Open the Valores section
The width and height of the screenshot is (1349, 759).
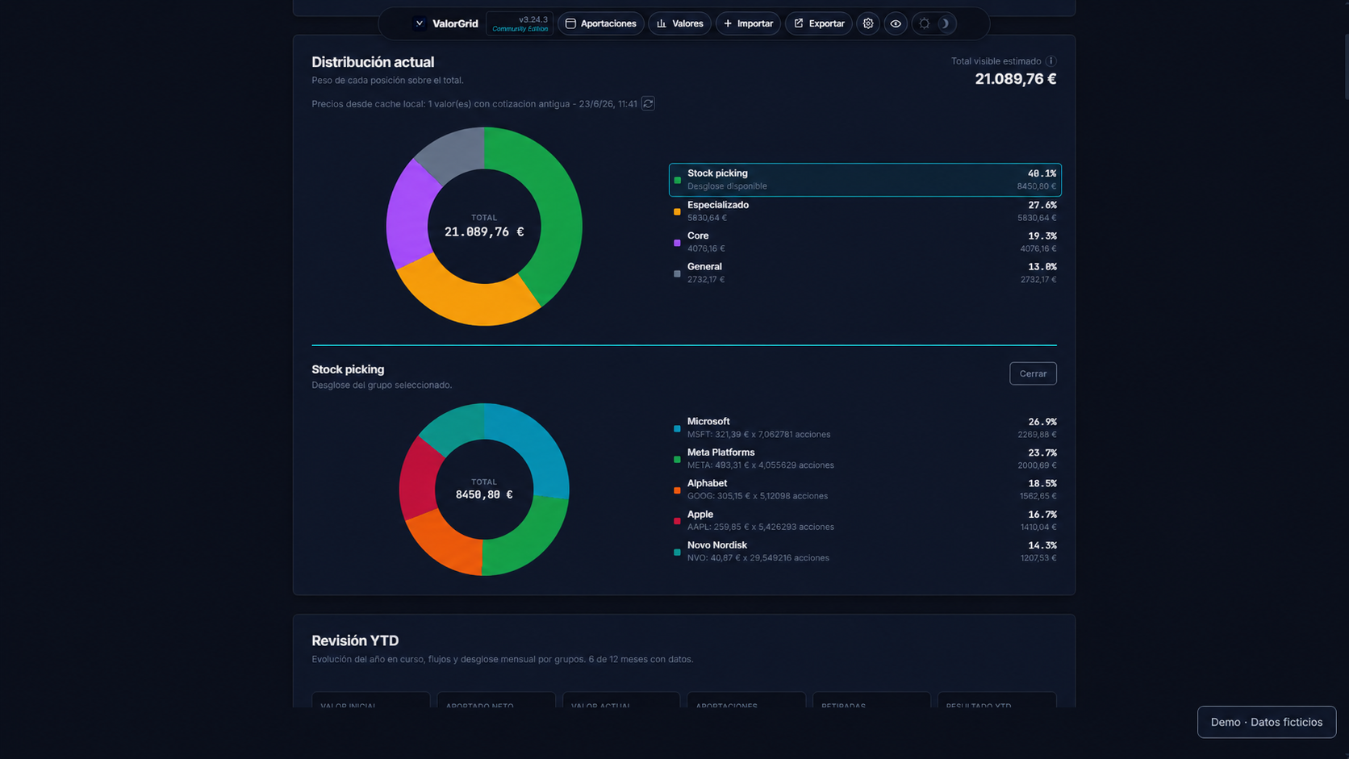click(x=679, y=23)
